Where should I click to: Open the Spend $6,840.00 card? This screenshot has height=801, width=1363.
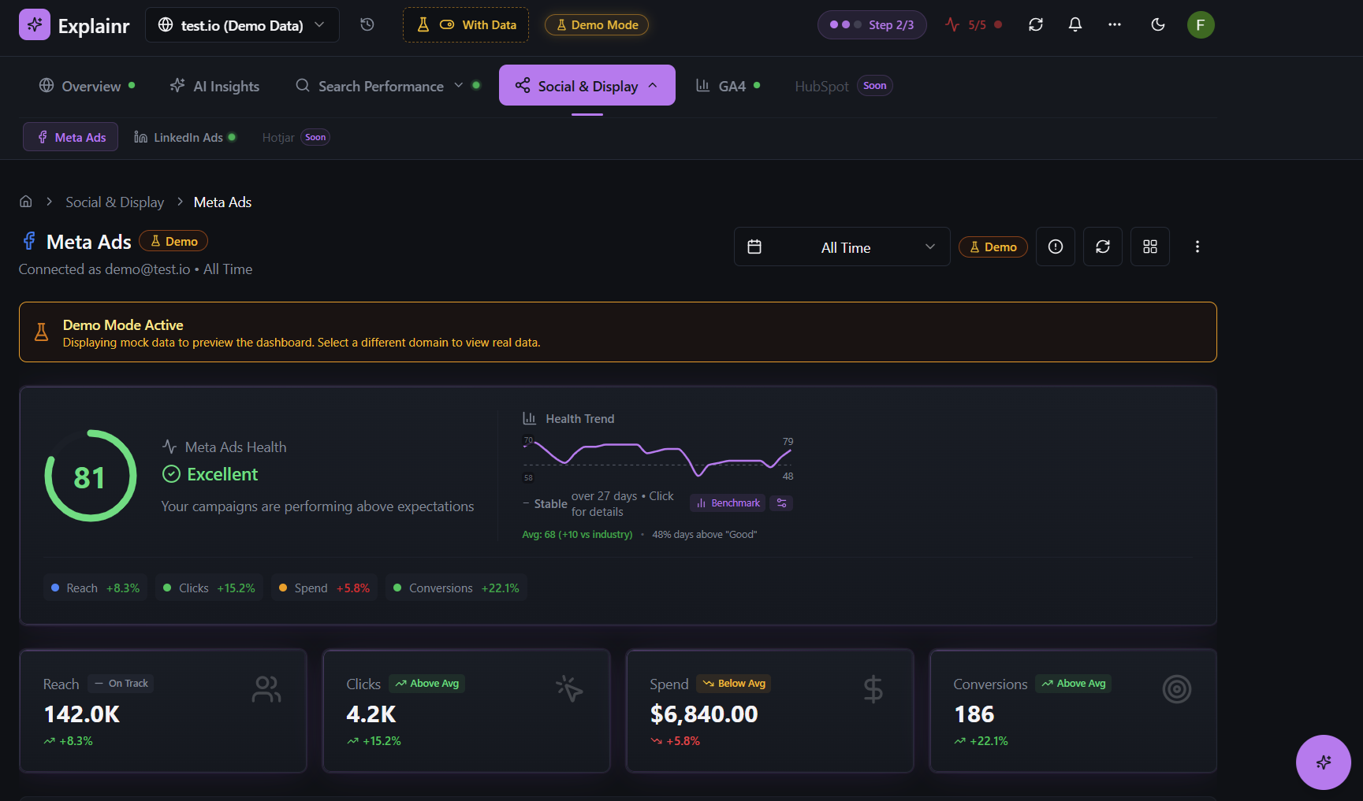(x=769, y=711)
